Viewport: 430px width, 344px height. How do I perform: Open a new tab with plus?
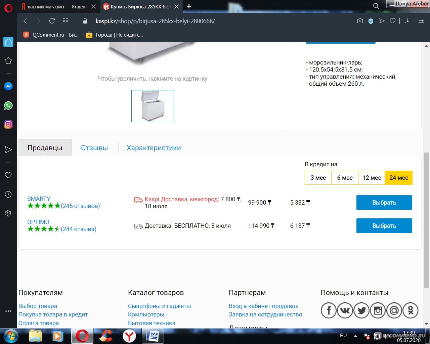pyautogui.click(x=189, y=6)
